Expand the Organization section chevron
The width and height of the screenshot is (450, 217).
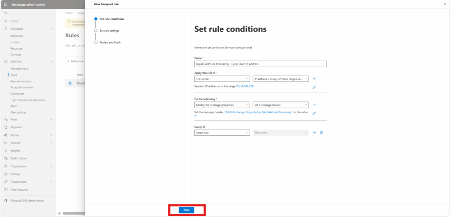pos(51,166)
